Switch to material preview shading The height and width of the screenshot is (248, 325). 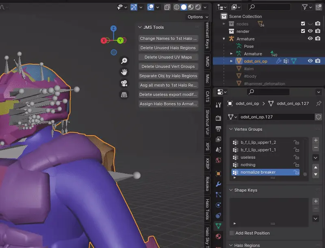pyautogui.click(x=191, y=7)
